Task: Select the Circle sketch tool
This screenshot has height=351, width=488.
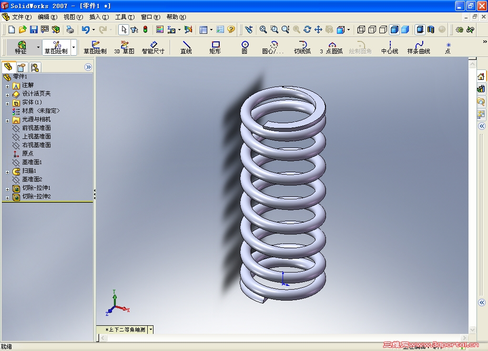Action: coord(245,47)
